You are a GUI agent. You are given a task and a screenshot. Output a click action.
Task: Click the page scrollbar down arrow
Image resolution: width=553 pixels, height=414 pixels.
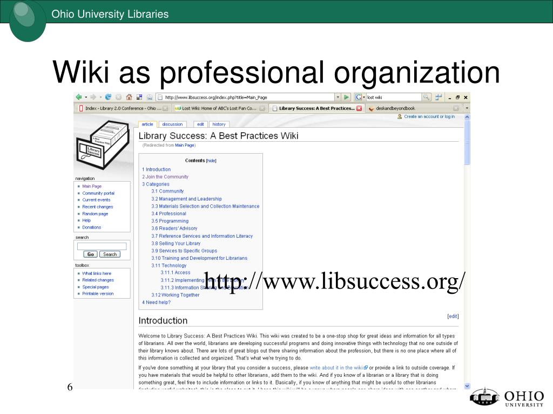[x=467, y=386]
